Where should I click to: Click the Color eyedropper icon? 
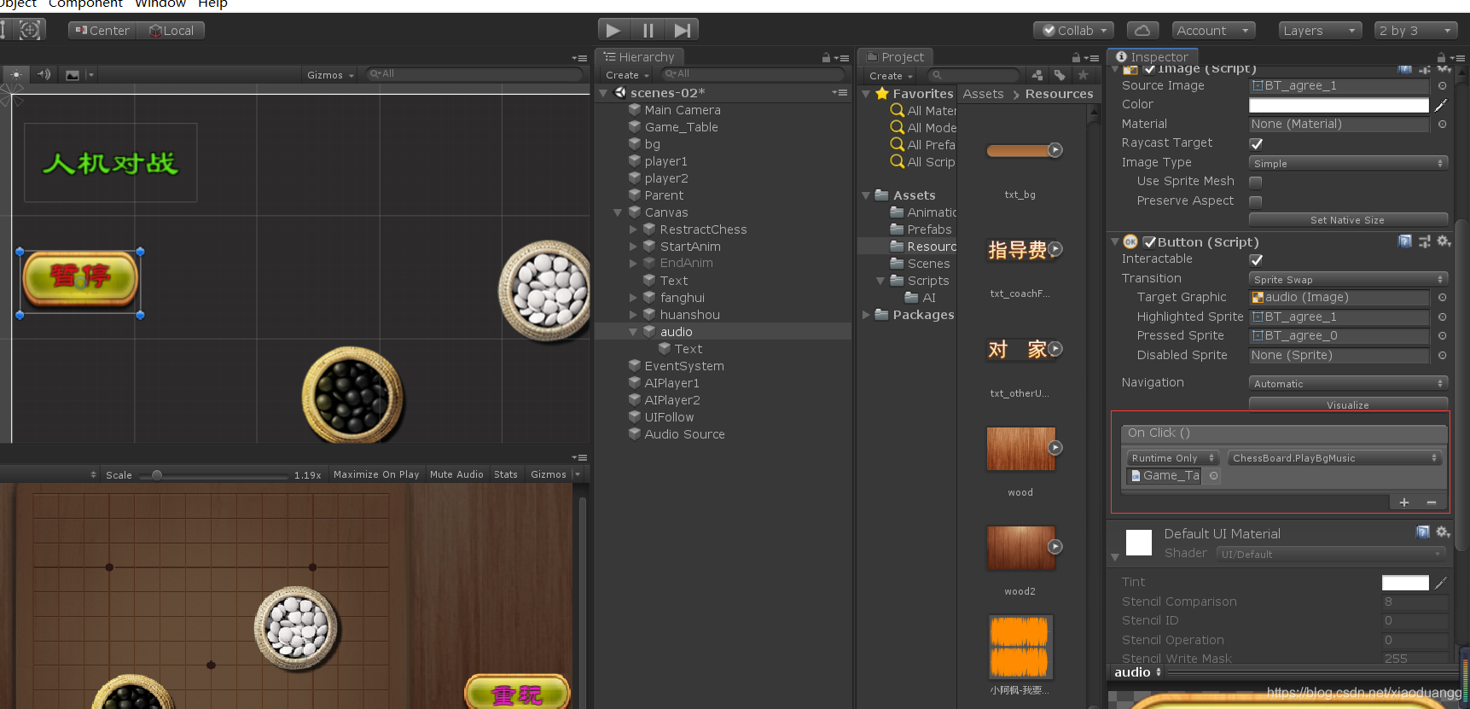pos(1441,105)
